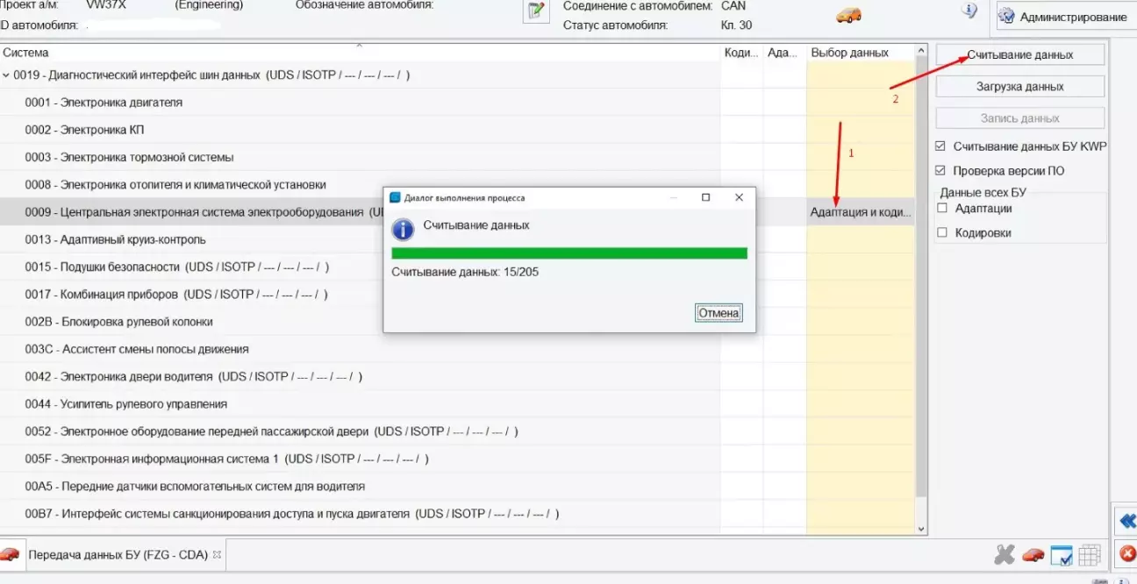Image resolution: width=1137 pixels, height=584 pixels.
Task: Collapse the 0019 diagnostic interface tree node
Action: tap(6, 75)
